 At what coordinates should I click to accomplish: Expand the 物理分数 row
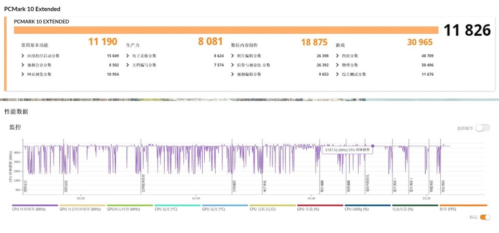(337, 65)
